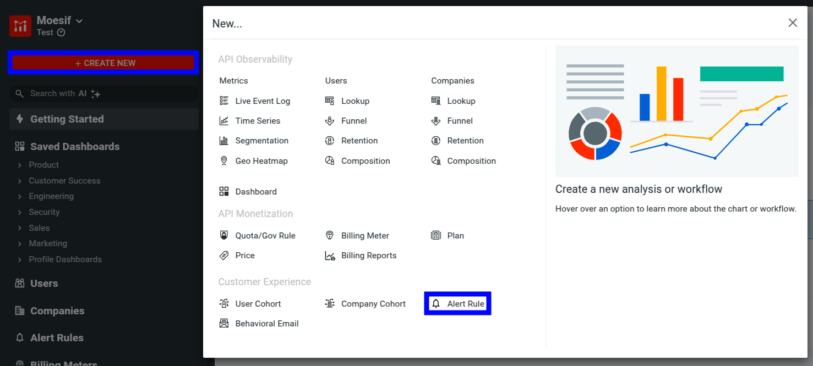
Task: Click the CREATE NEW button
Action: (103, 63)
